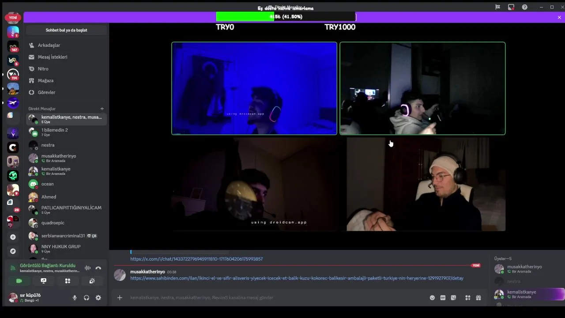This screenshot has width=565, height=318.
Task: Open Mesaj İstekleri
Action: 66,57
